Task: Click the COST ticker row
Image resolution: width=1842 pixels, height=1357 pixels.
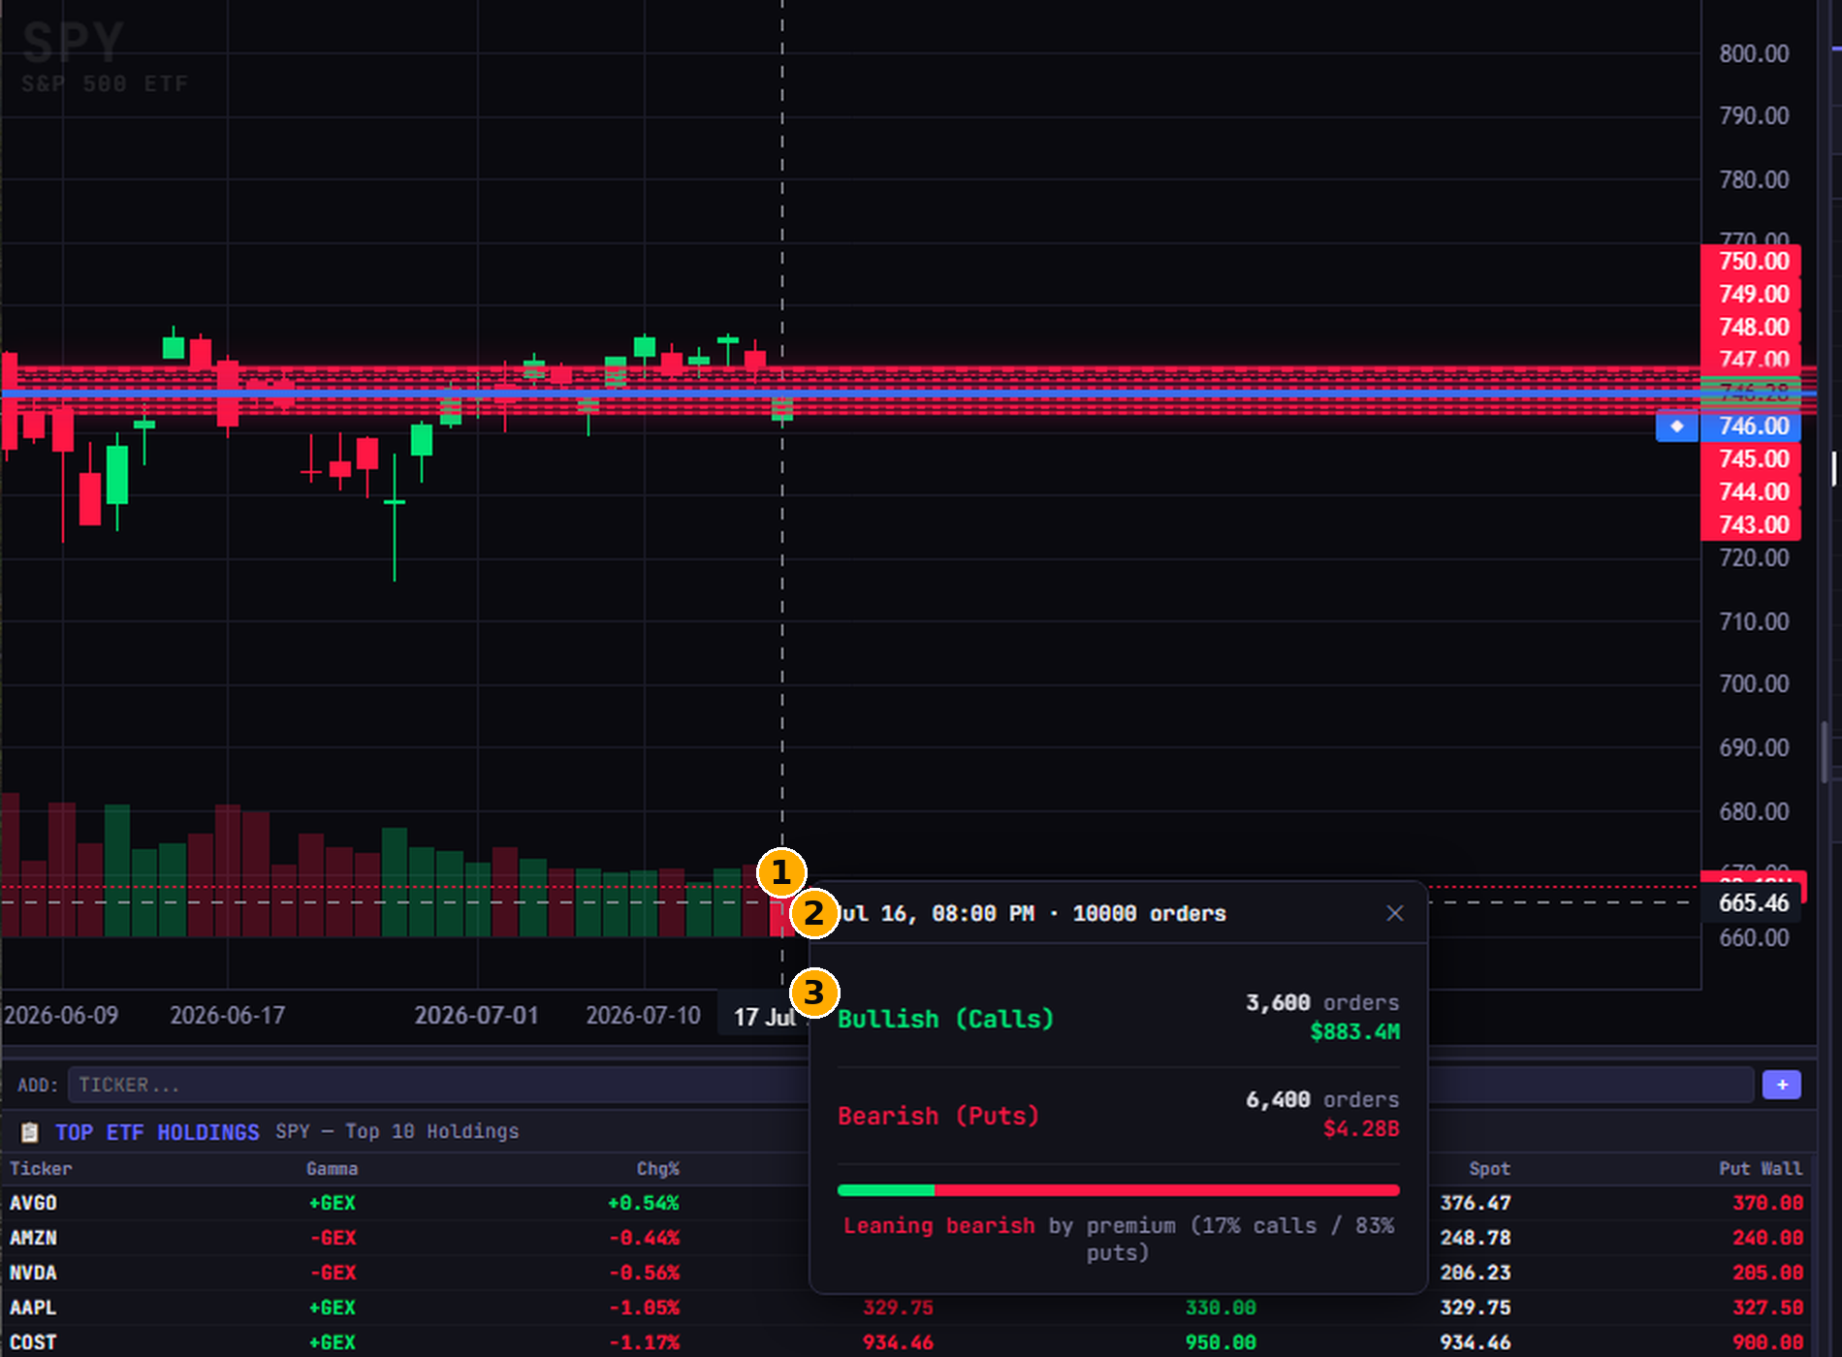Action: point(906,1342)
